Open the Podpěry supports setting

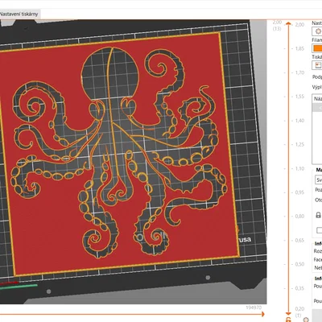point(317,77)
